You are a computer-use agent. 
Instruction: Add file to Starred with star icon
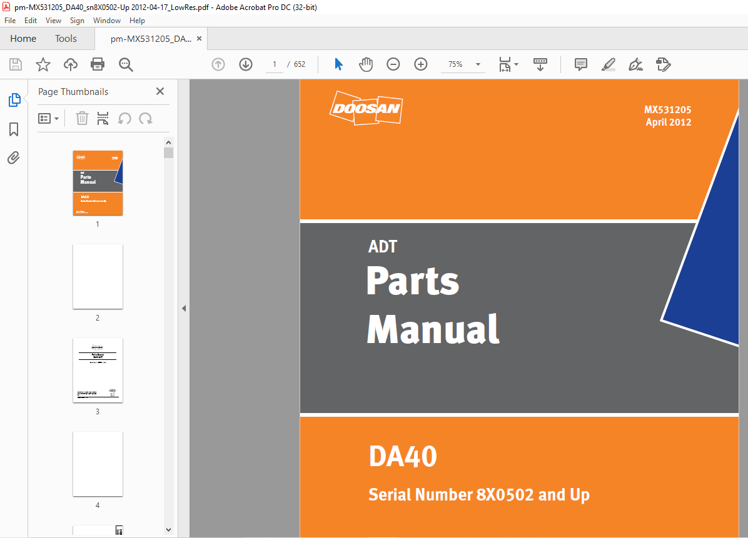[43, 64]
